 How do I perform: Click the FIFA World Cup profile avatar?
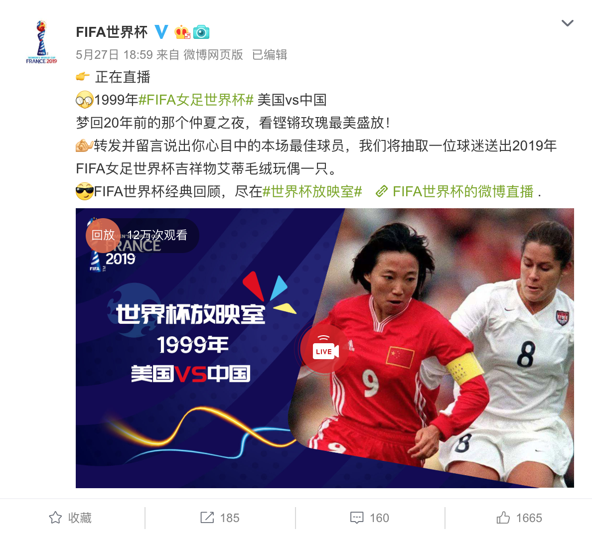pos(41,42)
